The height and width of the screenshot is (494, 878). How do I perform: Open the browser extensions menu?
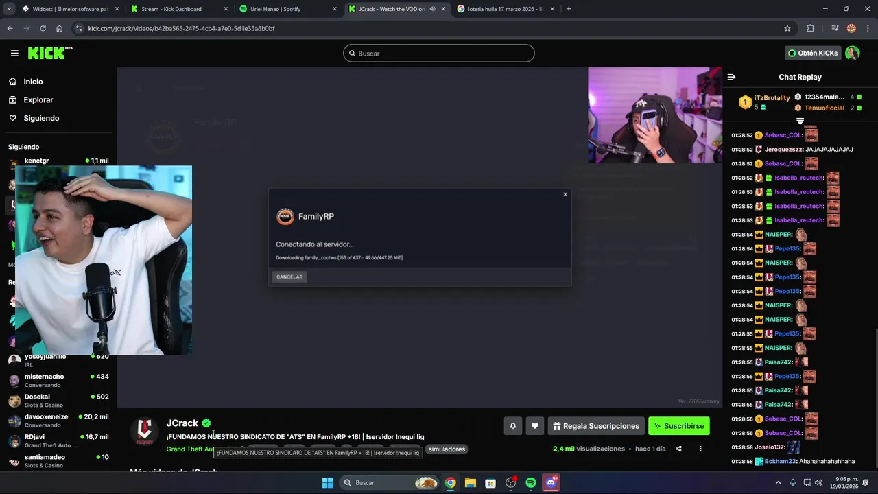(x=811, y=28)
